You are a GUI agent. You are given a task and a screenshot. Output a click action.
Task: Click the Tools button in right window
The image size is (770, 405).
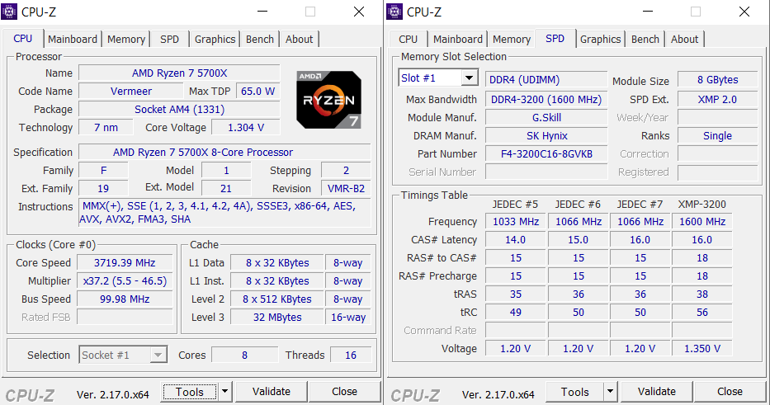click(575, 391)
